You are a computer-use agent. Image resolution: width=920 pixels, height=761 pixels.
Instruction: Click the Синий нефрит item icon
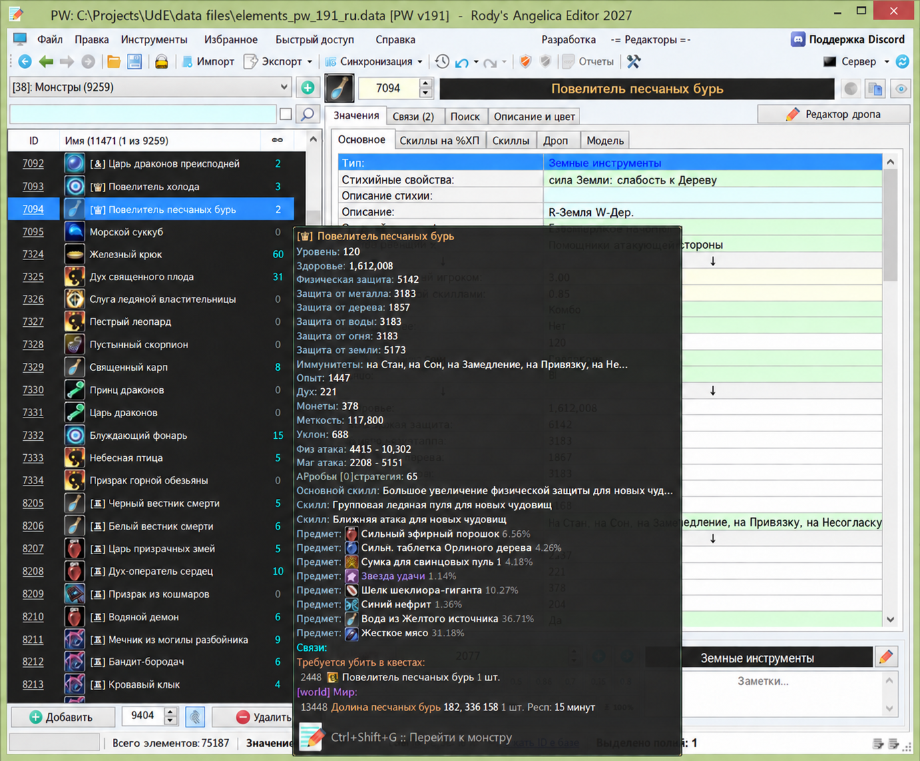point(351,604)
